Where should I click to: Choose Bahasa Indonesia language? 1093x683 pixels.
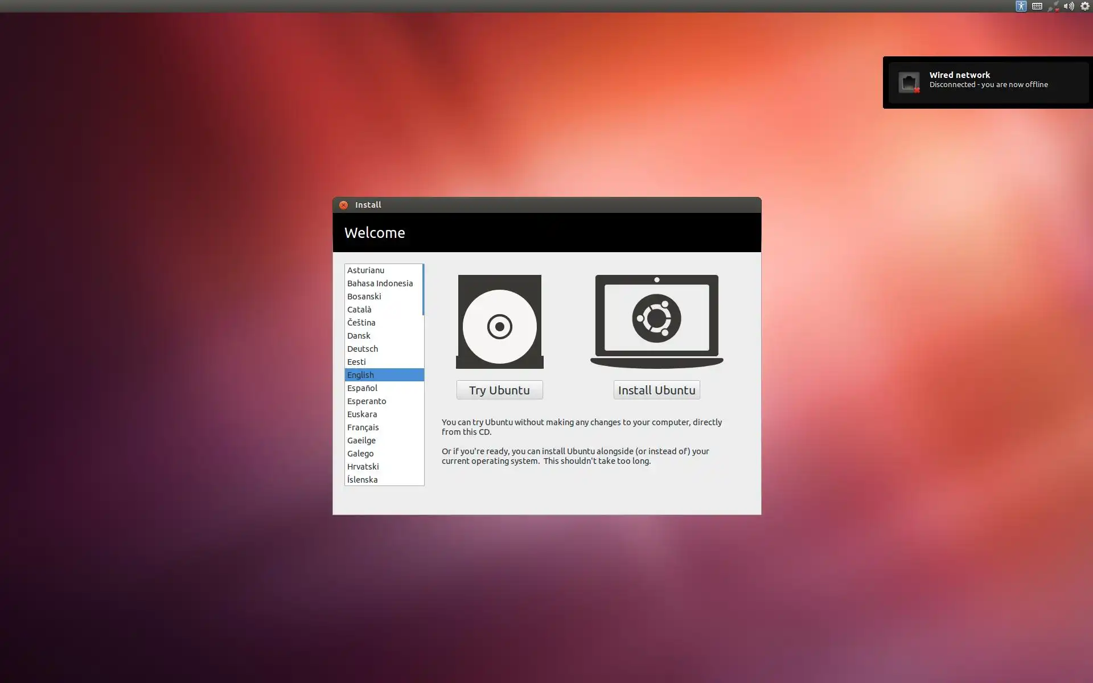pos(380,283)
